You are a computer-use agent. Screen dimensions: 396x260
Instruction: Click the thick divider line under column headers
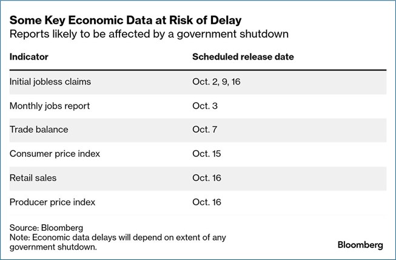click(198, 70)
